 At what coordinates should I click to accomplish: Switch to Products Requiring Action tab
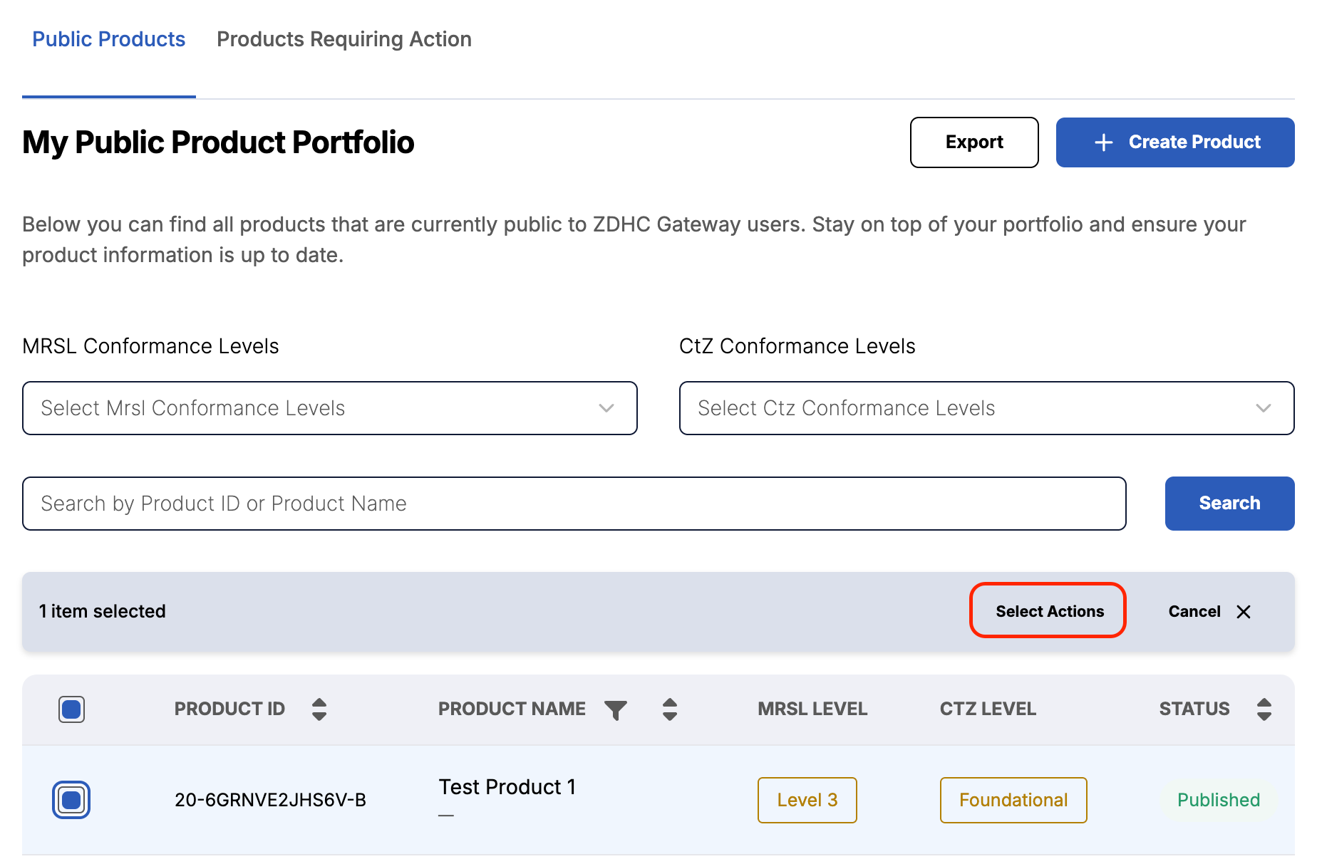click(x=344, y=39)
